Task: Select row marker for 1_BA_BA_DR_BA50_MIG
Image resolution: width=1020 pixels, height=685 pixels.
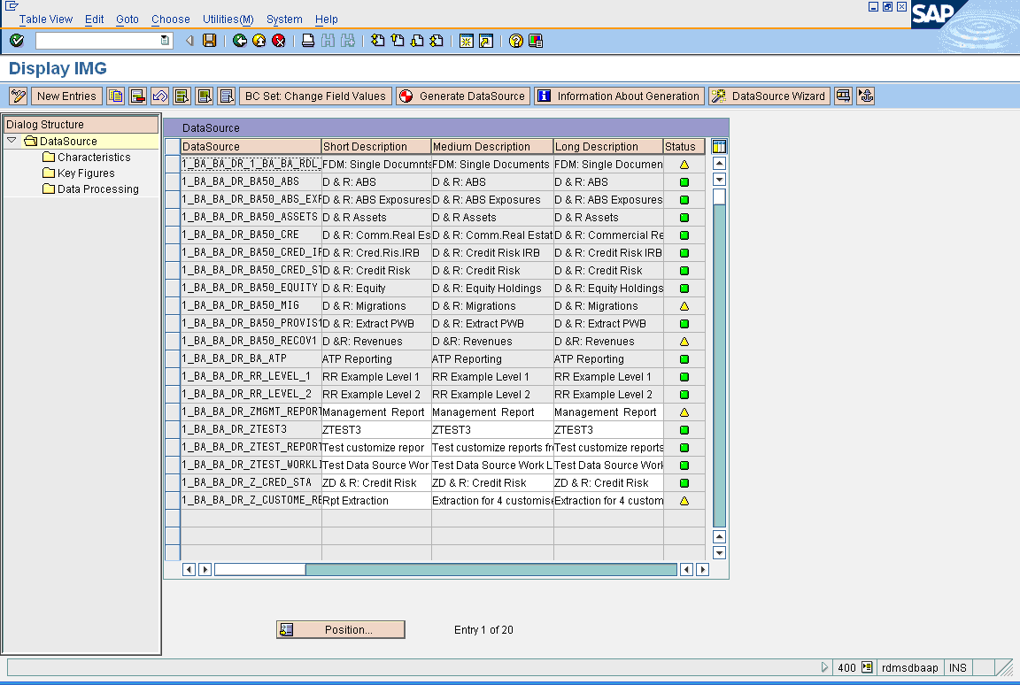Action: (x=173, y=306)
